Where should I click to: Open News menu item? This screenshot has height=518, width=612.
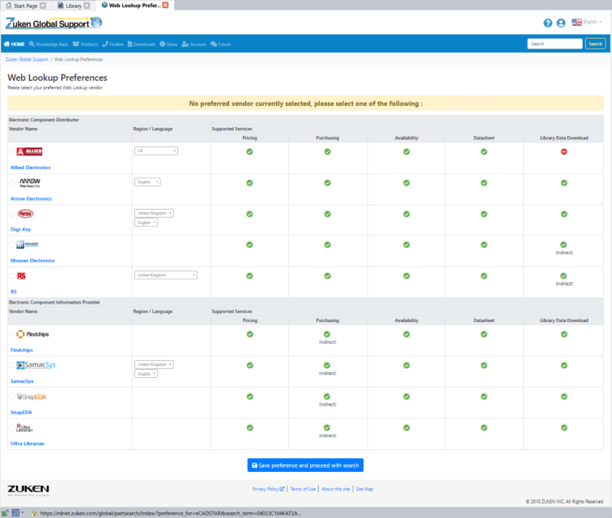(x=168, y=44)
